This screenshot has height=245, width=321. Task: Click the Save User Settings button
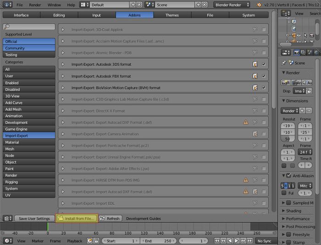coord(34,218)
